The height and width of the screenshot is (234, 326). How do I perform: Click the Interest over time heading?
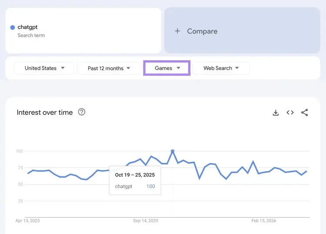(45, 112)
